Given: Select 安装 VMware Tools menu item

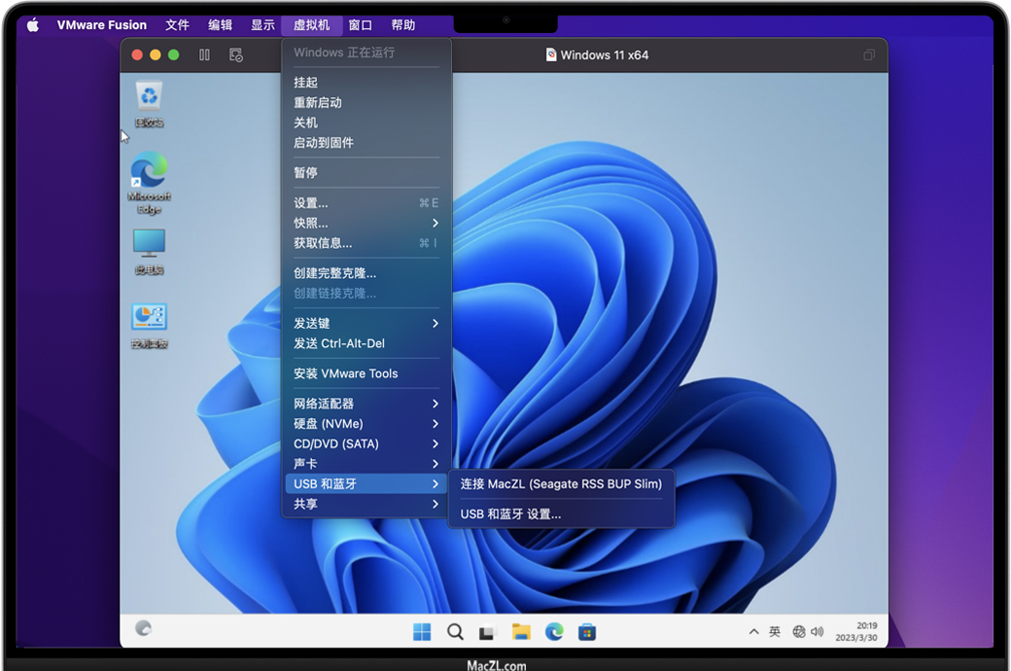Looking at the screenshot, I should tap(346, 373).
